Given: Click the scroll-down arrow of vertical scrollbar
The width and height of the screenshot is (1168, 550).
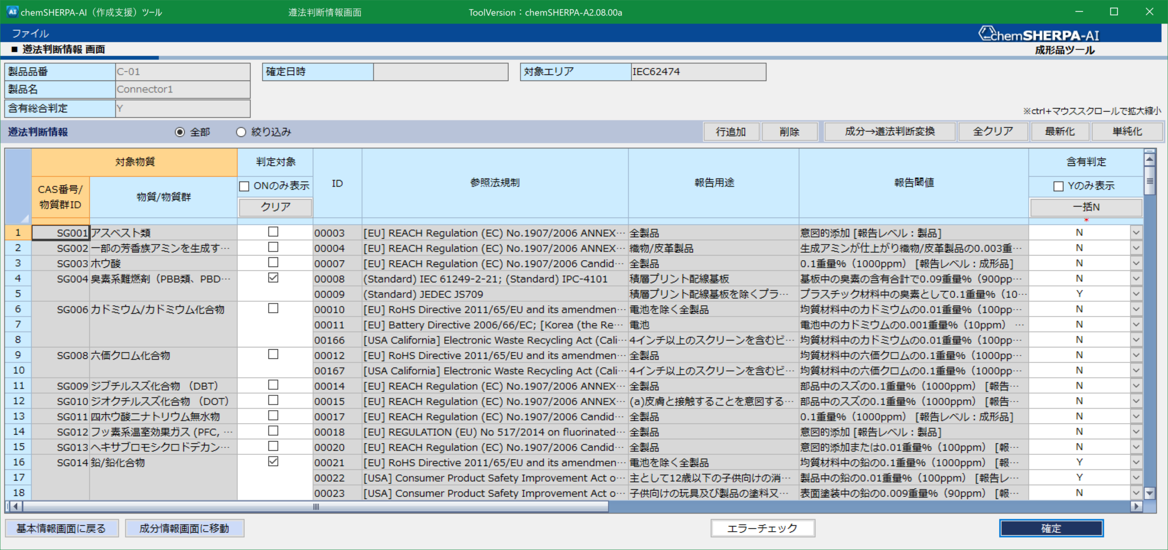Looking at the screenshot, I should [x=1150, y=493].
